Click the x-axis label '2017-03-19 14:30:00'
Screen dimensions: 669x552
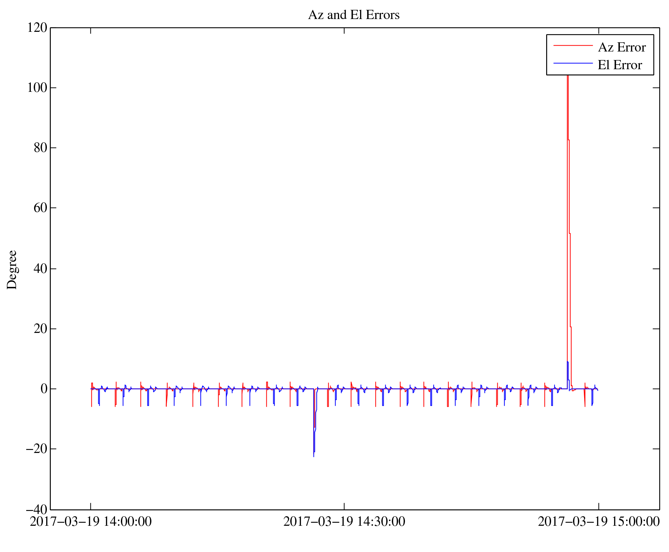click(344, 521)
